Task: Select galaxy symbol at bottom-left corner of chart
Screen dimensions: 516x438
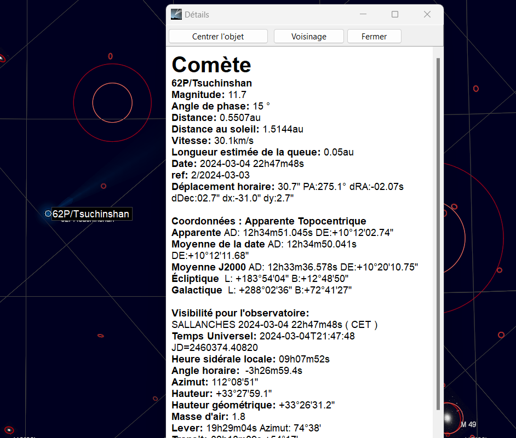Action: (8, 430)
